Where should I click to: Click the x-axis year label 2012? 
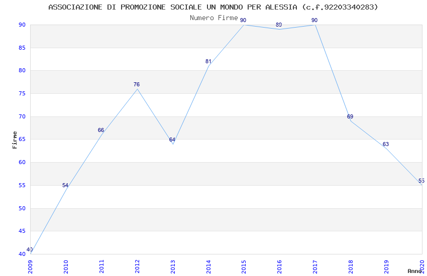(137, 267)
